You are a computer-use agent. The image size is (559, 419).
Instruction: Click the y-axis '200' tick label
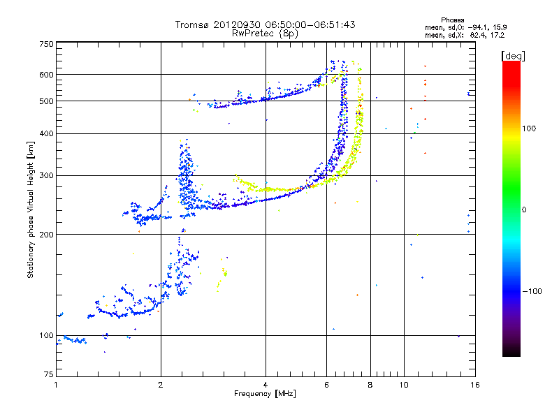click(x=46, y=235)
